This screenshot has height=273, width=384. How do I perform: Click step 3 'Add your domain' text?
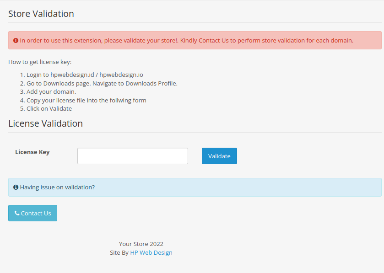(51, 92)
